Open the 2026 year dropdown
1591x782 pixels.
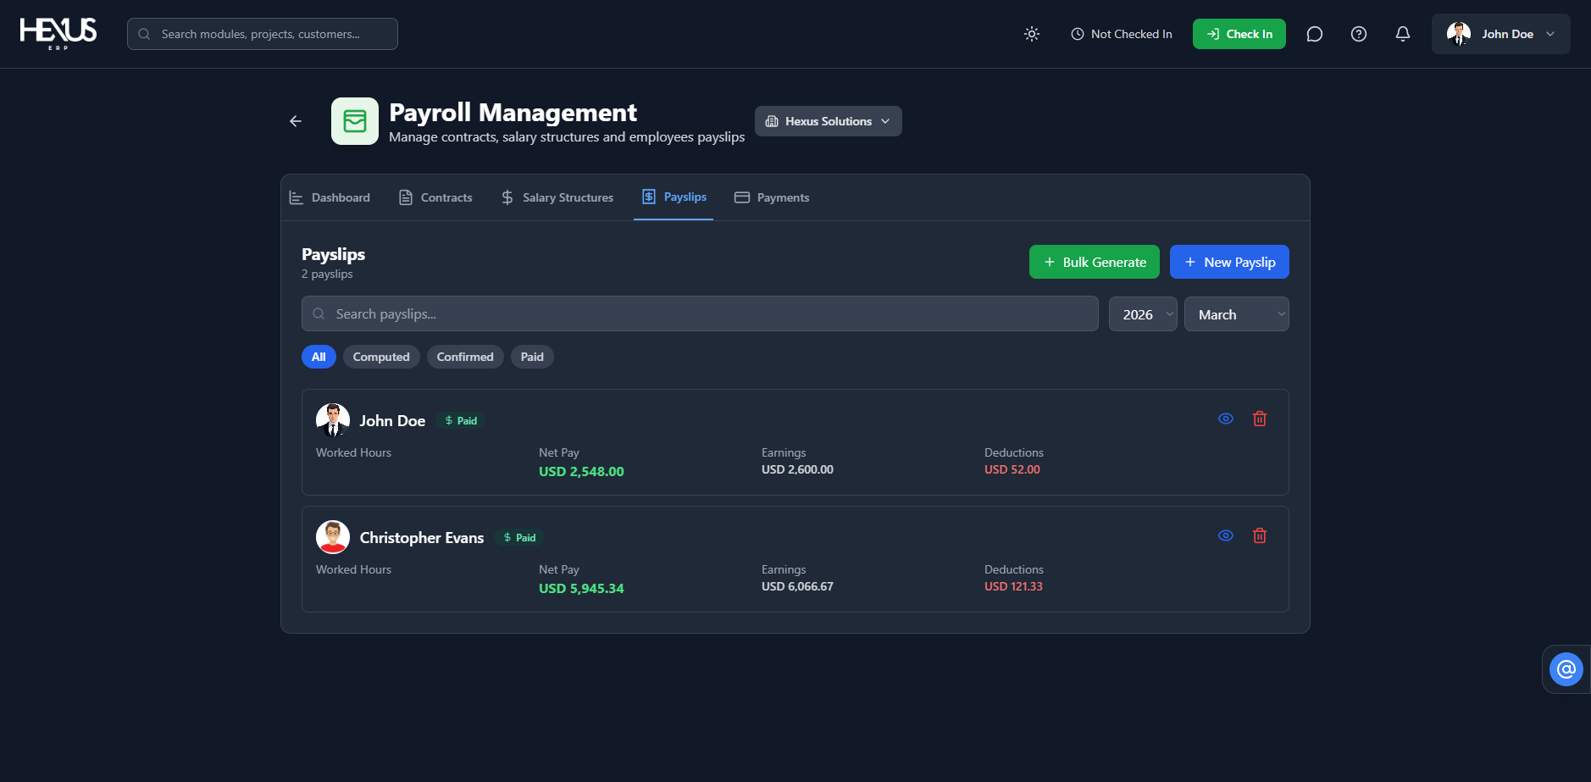(x=1143, y=314)
